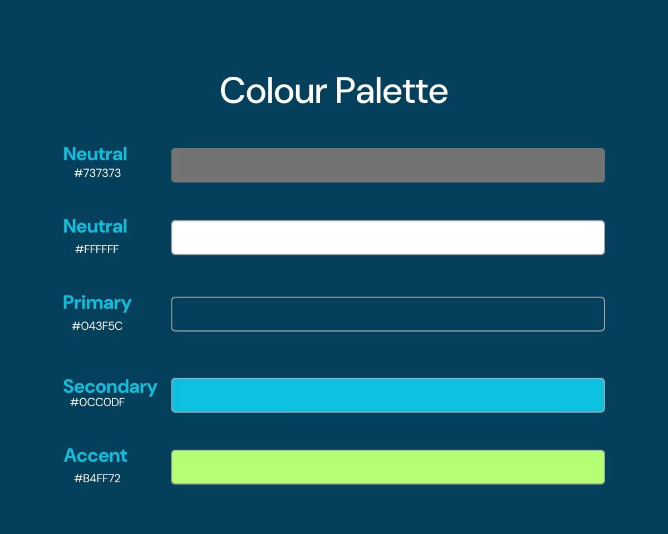Click the Accent heading label
Viewport: 668px width, 534px height.
point(95,456)
